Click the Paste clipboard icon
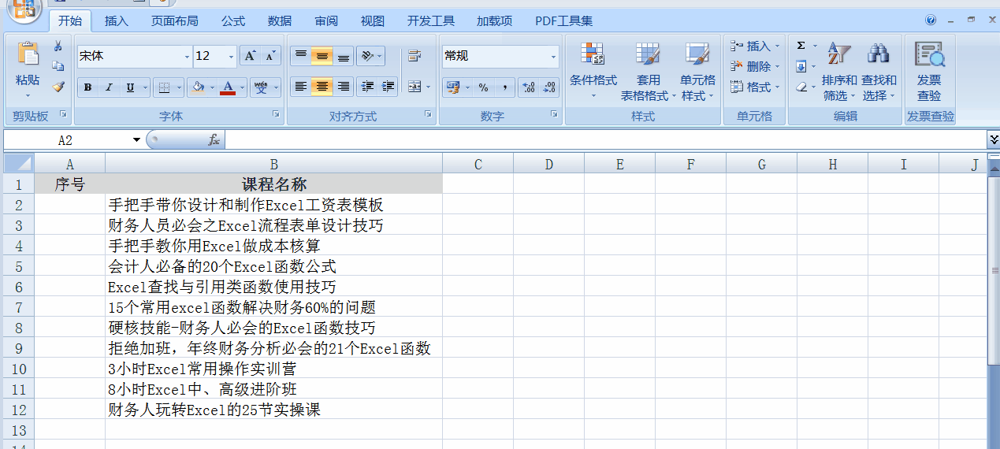This screenshot has height=449, width=1000. click(28, 54)
